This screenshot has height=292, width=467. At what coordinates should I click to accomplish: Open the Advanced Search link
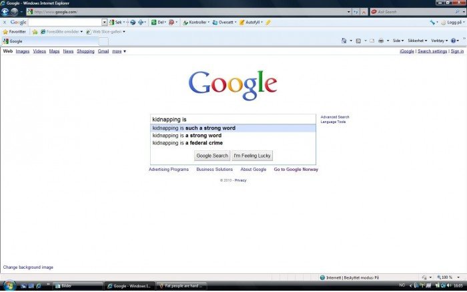[x=335, y=117]
